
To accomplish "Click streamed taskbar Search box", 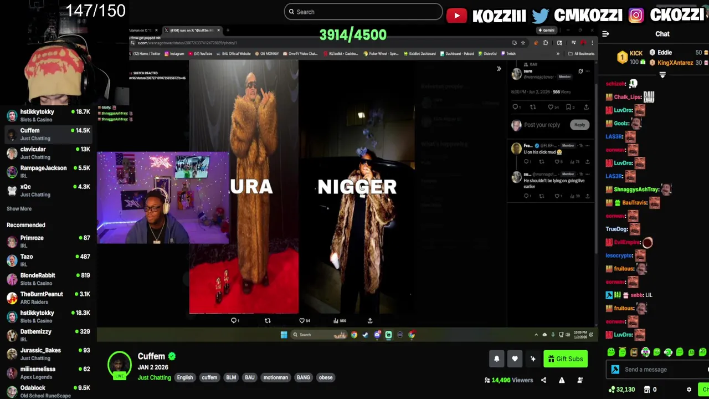I will pyautogui.click(x=318, y=335).
